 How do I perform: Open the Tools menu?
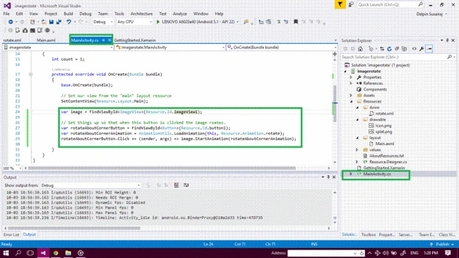coord(119,13)
